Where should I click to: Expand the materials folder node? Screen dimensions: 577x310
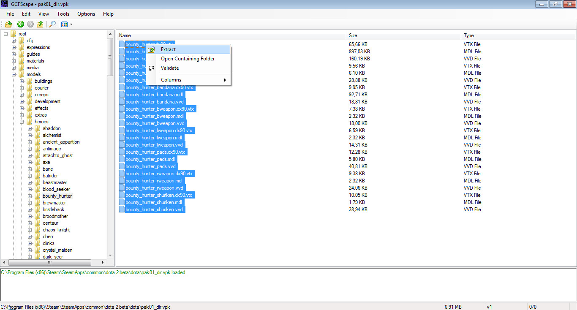tap(14, 61)
